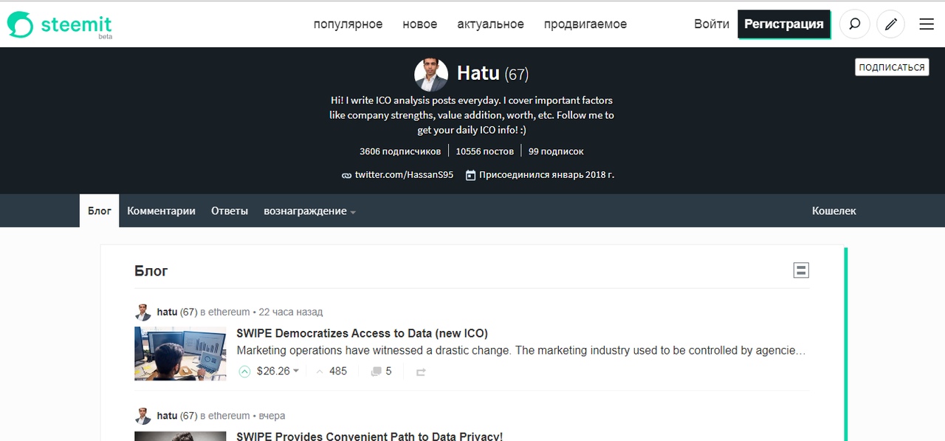945x441 pixels.
Task: Click hatu avatar on 22 часа назад post
Action: [143, 312]
